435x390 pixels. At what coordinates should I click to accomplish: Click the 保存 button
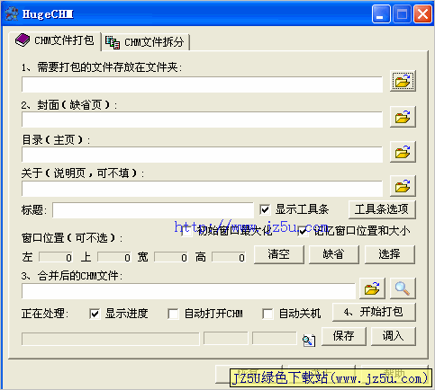pos(344,336)
